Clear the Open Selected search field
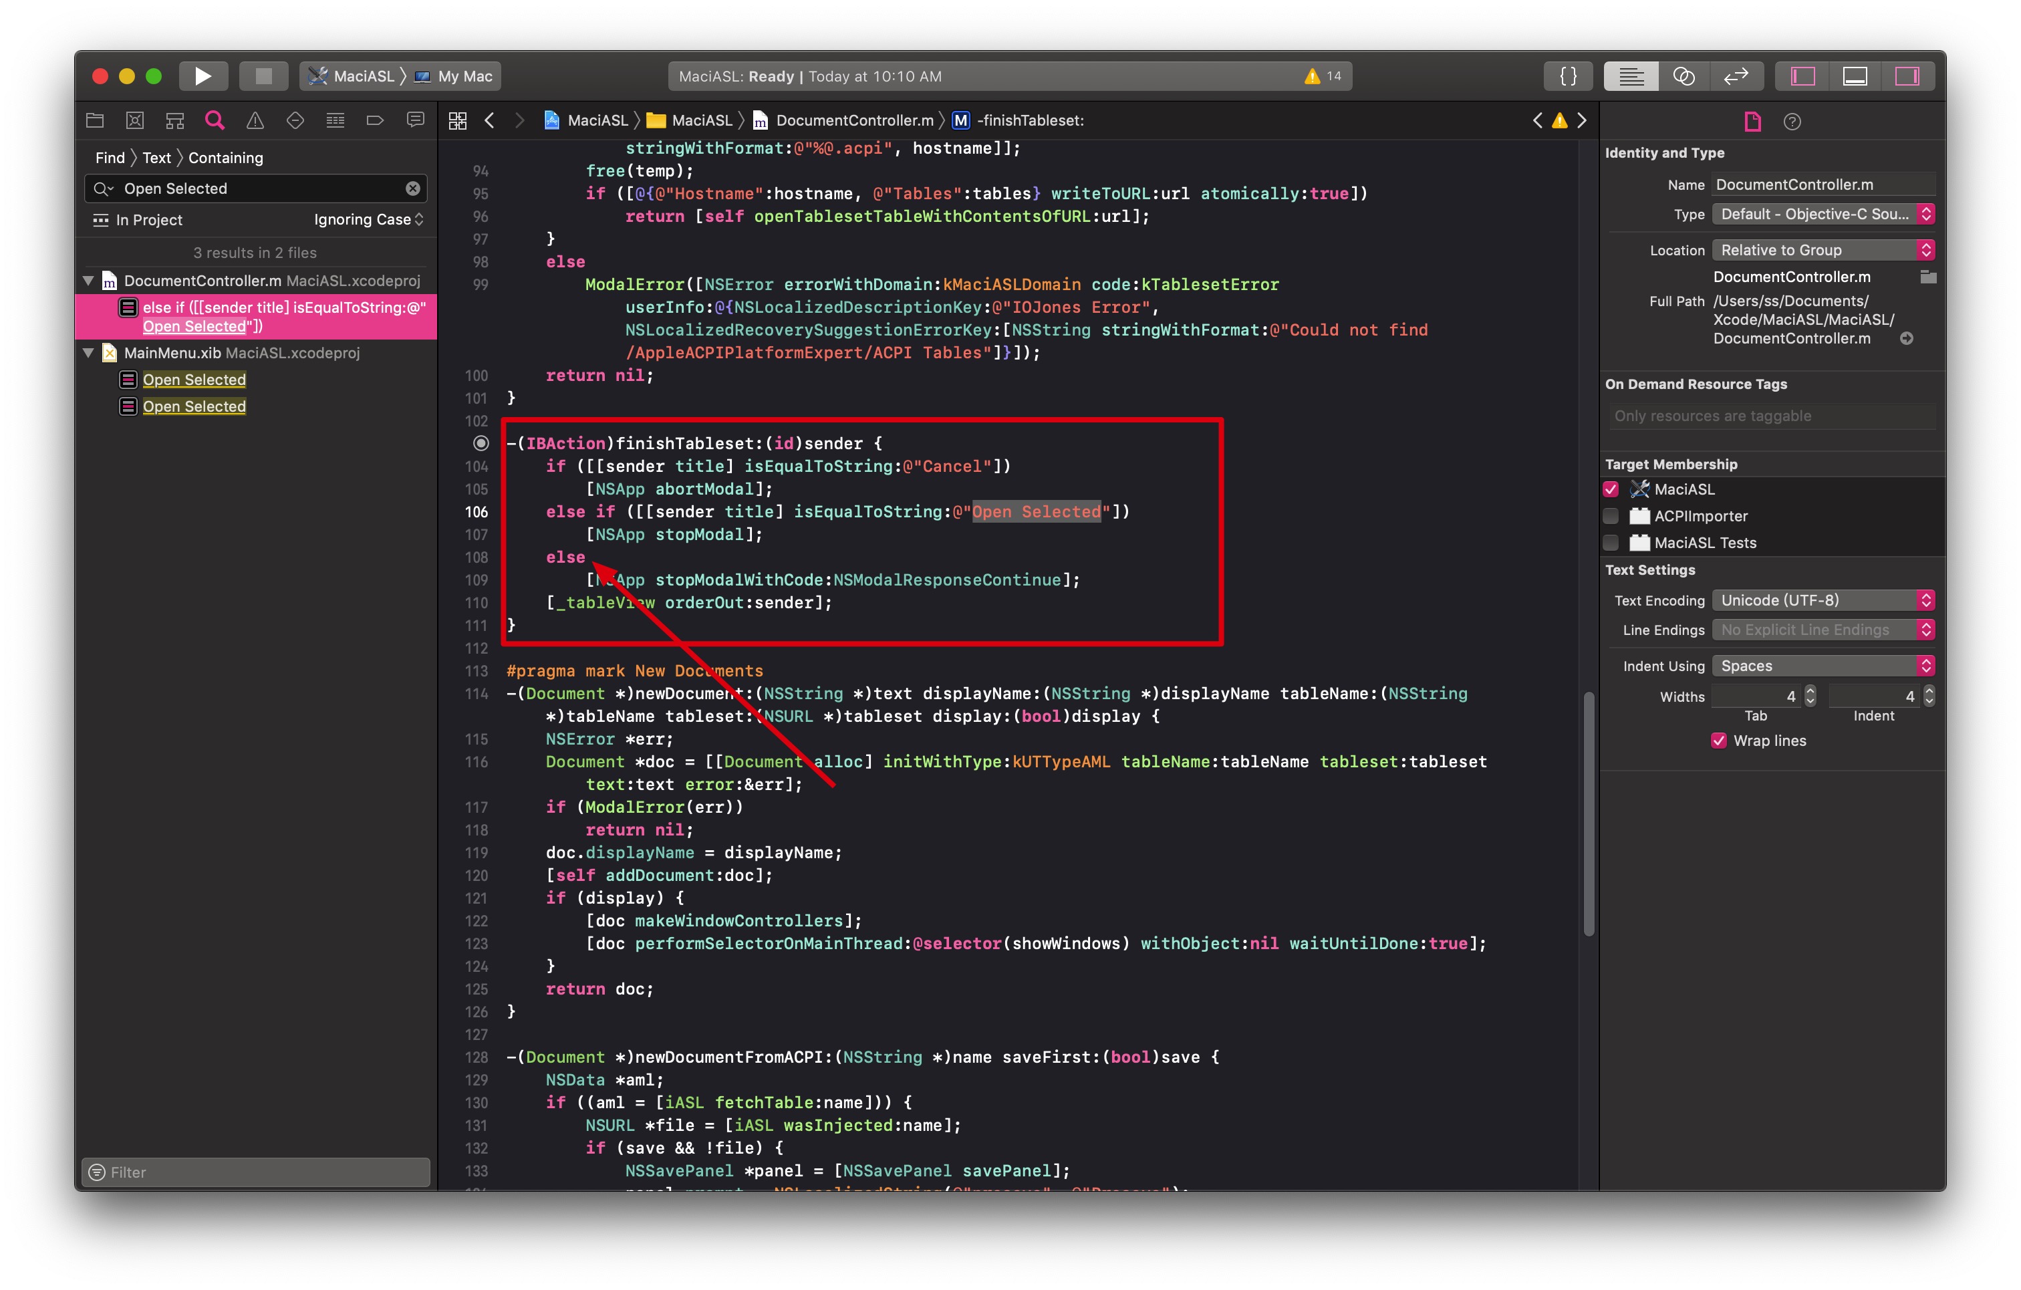Viewport: 2021px width, 1290px height. (x=413, y=189)
